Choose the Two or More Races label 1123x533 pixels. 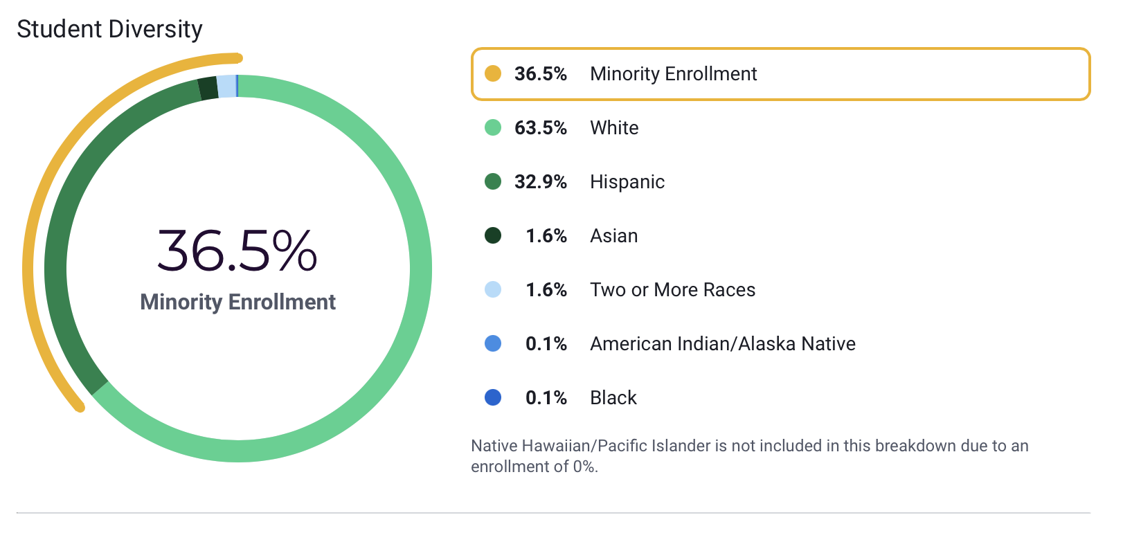[x=672, y=289]
